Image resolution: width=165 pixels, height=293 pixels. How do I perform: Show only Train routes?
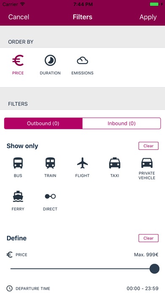[x=50, y=163]
